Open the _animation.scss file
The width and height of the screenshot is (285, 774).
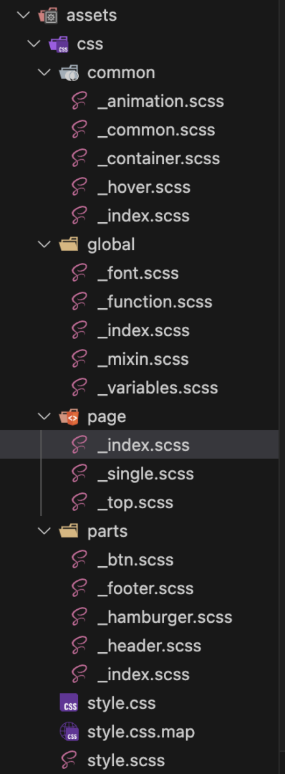tap(160, 102)
